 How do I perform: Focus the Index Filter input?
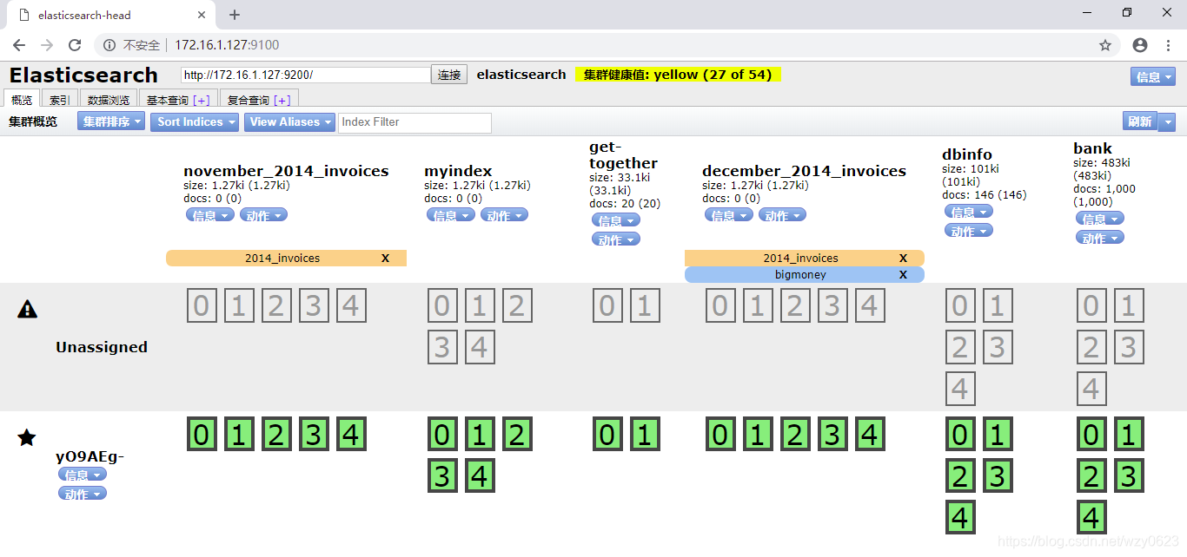[414, 122]
